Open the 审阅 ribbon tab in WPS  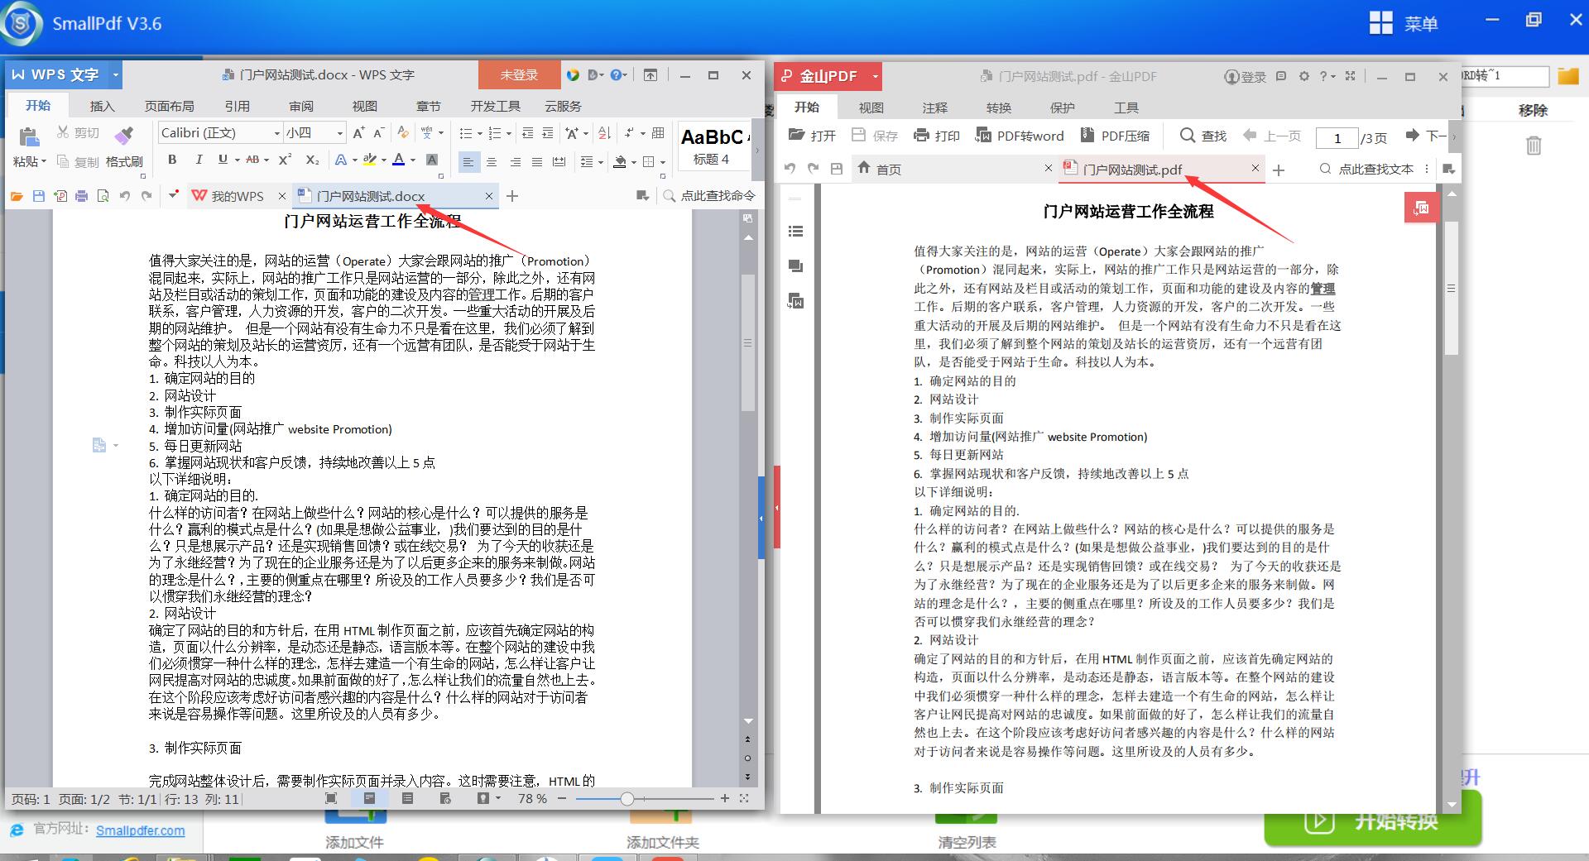301,107
